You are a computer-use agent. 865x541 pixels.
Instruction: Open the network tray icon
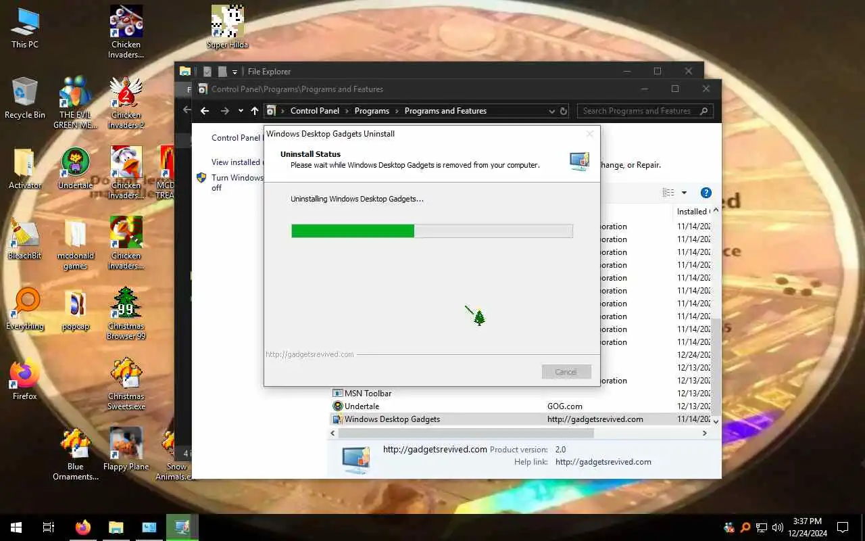(762, 527)
